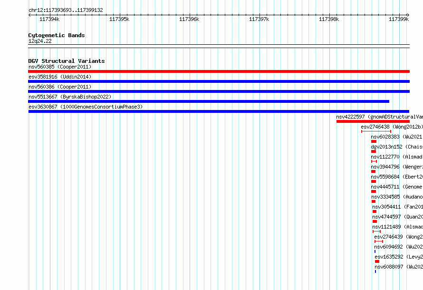Click the esv2746439 Wong label
The width and height of the screenshot is (423, 290).
398,237
